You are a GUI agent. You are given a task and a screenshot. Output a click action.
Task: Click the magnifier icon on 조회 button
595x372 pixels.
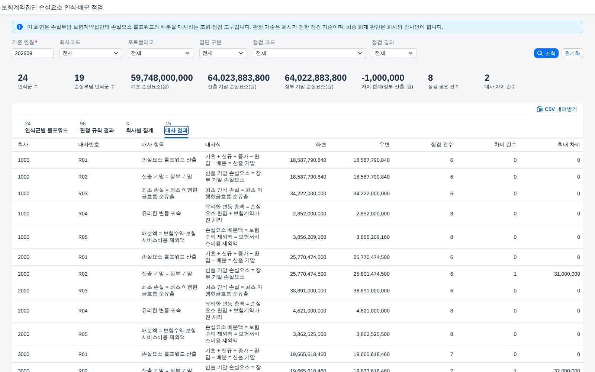540,53
